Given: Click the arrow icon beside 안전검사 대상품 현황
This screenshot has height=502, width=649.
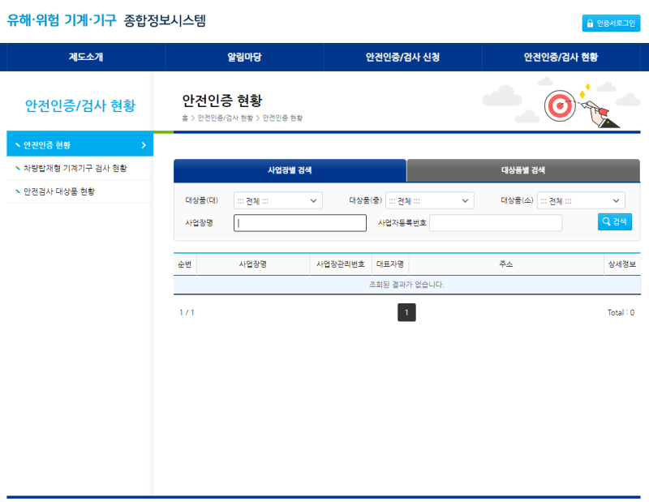Looking at the screenshot, I should tap(17, 191).
